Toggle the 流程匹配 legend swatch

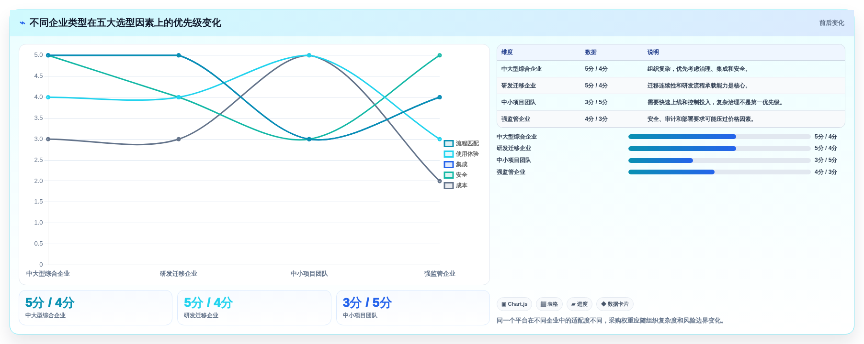[449, 143]
